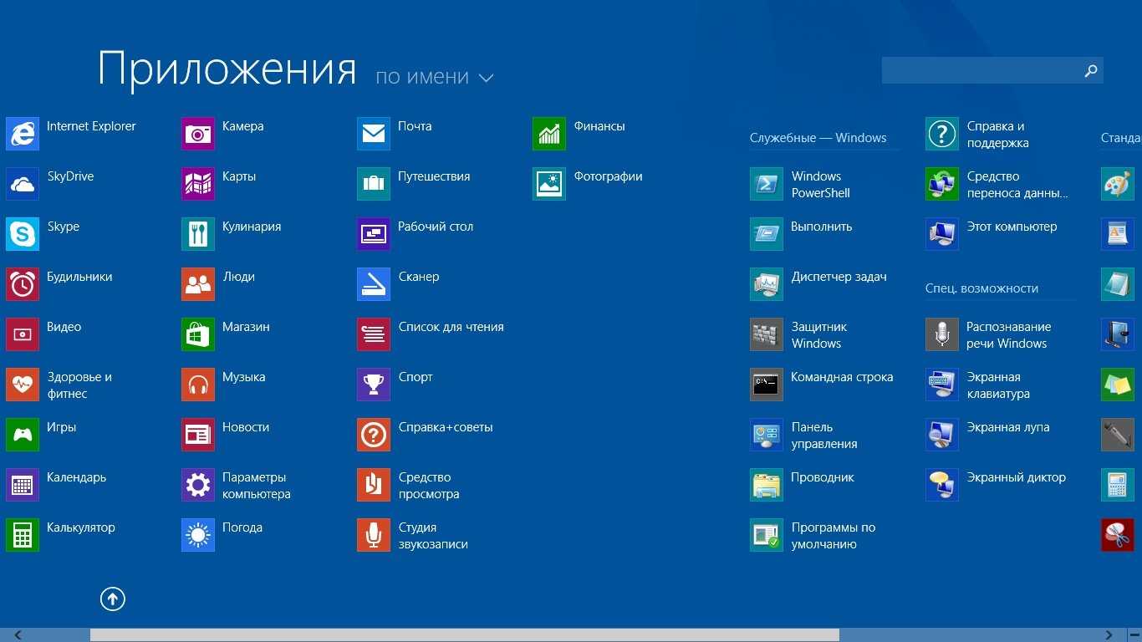The height and width of the screenshot is (642, 1142).
Task: Open the Ножницы scissors icon at right edge
Action: pyautogui.click(x=1118, y=535)
